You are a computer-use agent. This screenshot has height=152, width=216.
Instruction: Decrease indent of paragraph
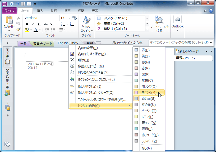pyautogui.click(x=47, y=30)
